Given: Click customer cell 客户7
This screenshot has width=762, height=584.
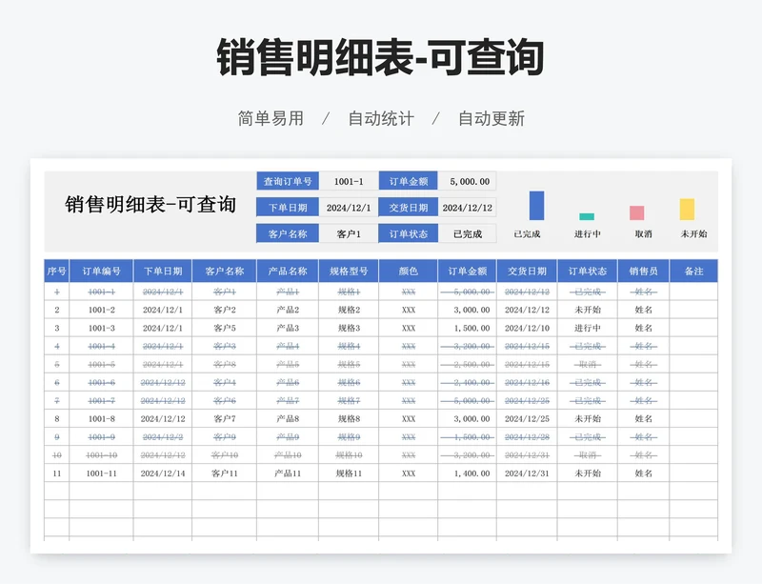Looking at the screenshot, I should click(x=225, y=418).
